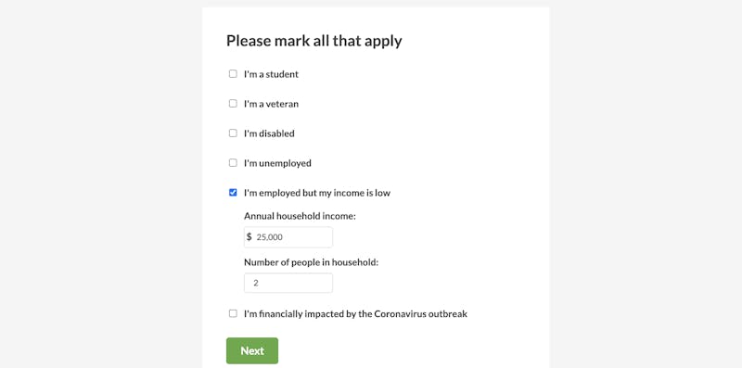Select the Coronavirus financial impact checkbox
742x368 pixels.
coord(233,313)
